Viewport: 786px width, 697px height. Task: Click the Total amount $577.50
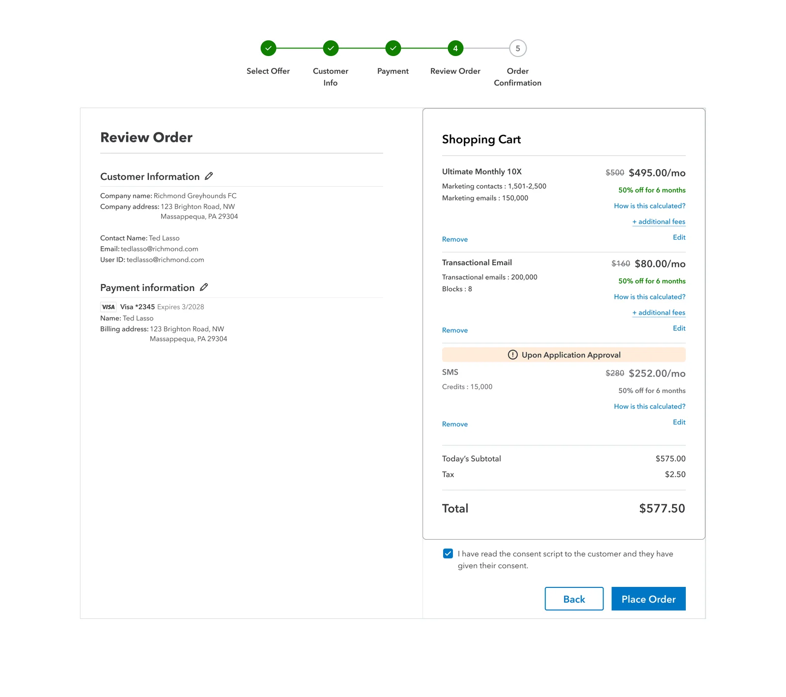(662, 508)
